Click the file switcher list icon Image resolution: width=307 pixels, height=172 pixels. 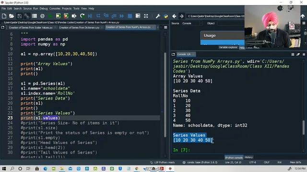point(35,16)
